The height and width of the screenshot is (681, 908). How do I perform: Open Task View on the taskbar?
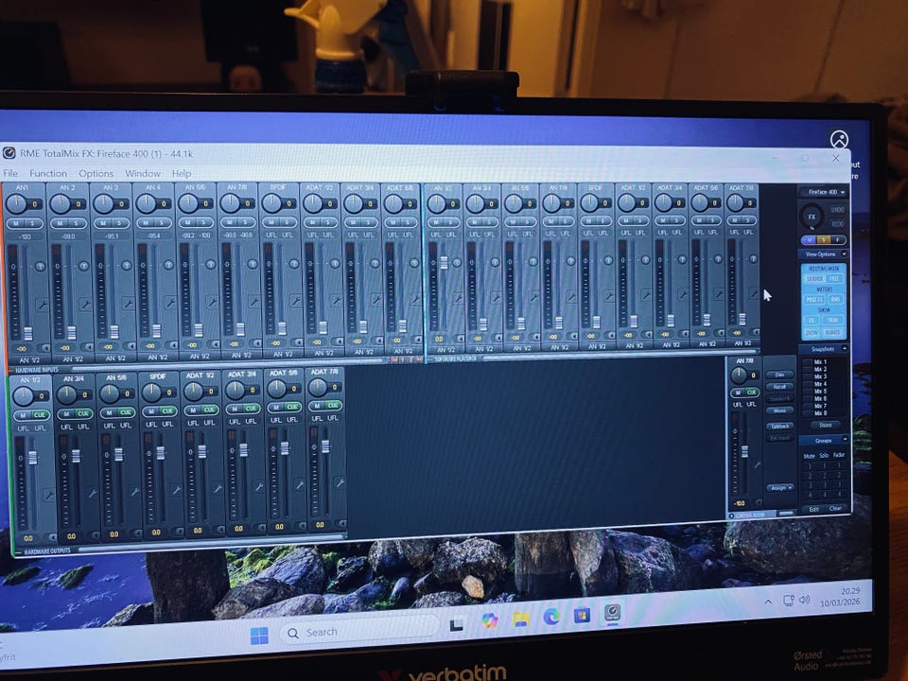tap(456, 624)
